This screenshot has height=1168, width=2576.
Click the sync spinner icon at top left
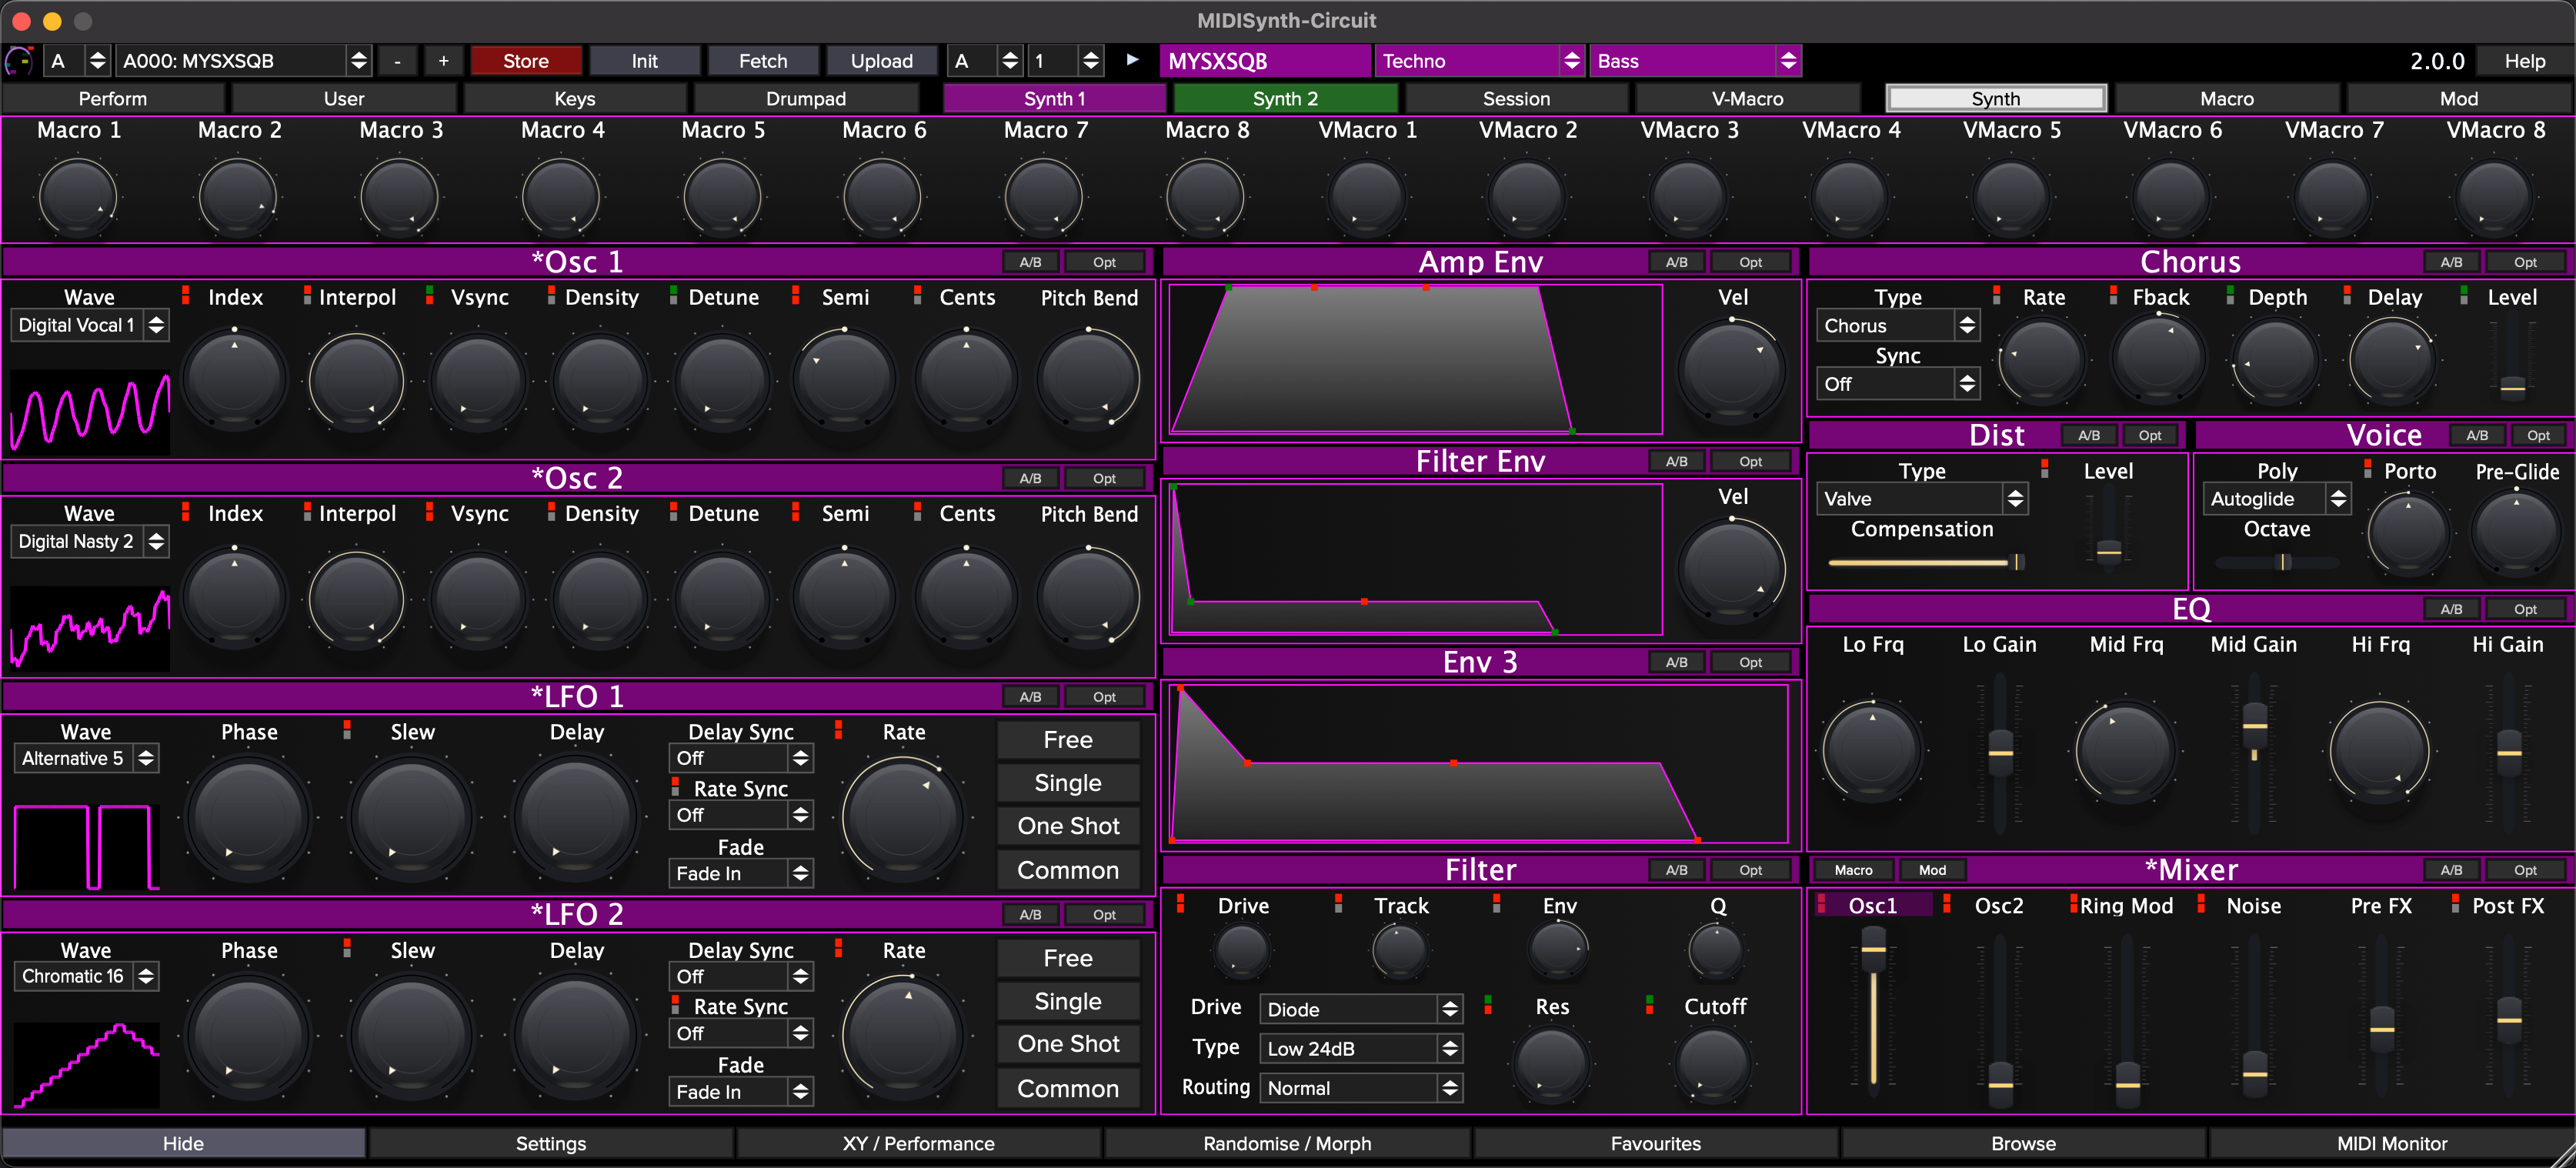[19, 61]
